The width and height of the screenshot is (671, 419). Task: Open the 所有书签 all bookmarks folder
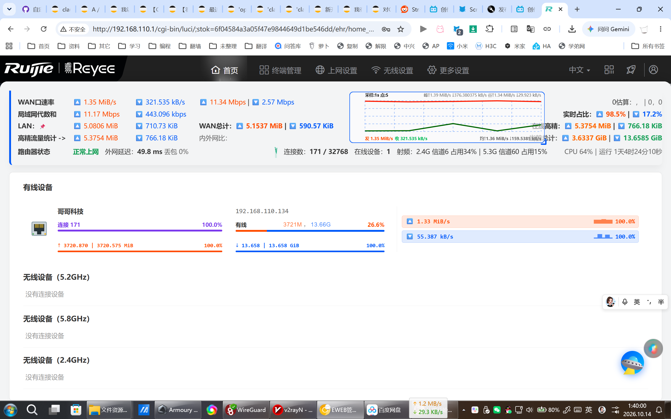pyautogui.click(x=648, y=46)
